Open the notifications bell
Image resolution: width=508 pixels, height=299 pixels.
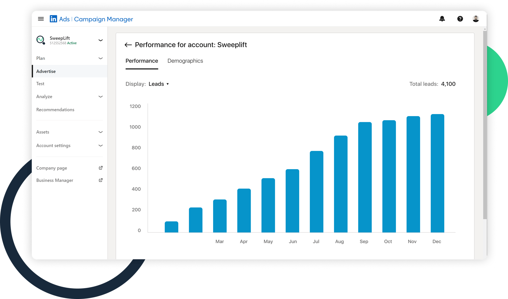point(442,19)
